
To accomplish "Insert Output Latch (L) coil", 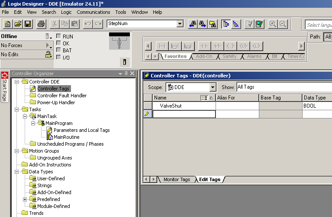I will pos(256,46).
